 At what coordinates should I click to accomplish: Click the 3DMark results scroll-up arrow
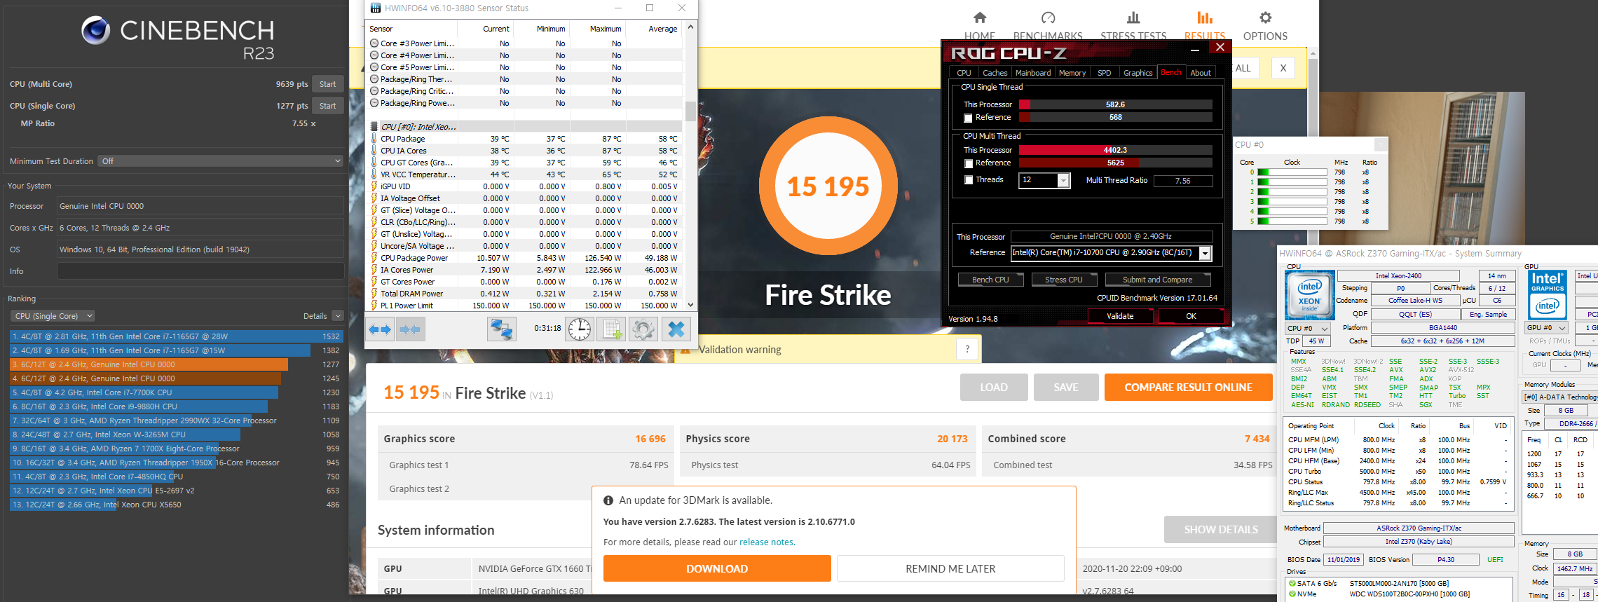click(x=1313, y=53)
